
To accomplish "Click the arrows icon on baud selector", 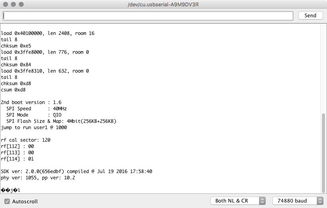I will [318, 201].
